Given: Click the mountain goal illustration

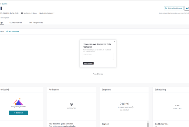Looking at the screenshot, I should point(18,102).
